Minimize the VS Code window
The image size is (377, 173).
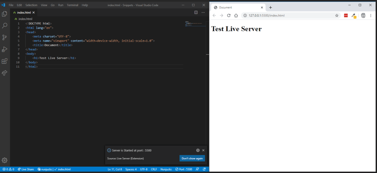183,5
